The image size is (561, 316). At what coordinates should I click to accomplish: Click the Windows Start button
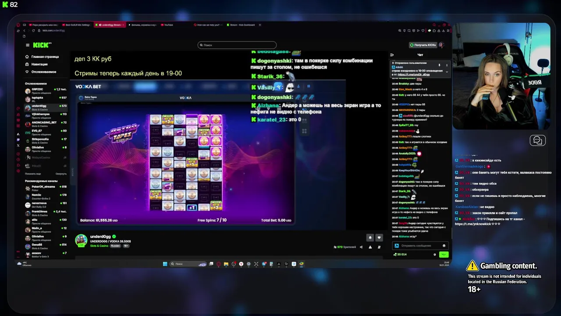click(165, 264)
